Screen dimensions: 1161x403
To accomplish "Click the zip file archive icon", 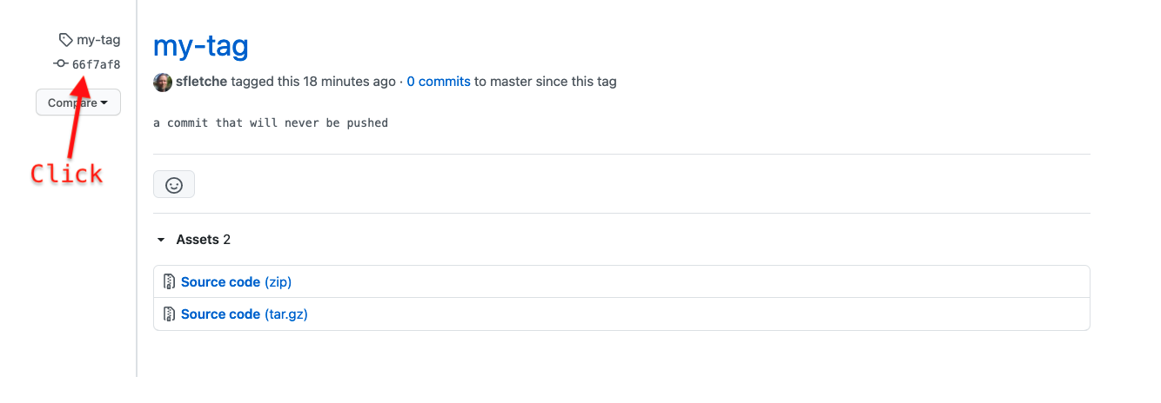I will (x=170, y=282).
